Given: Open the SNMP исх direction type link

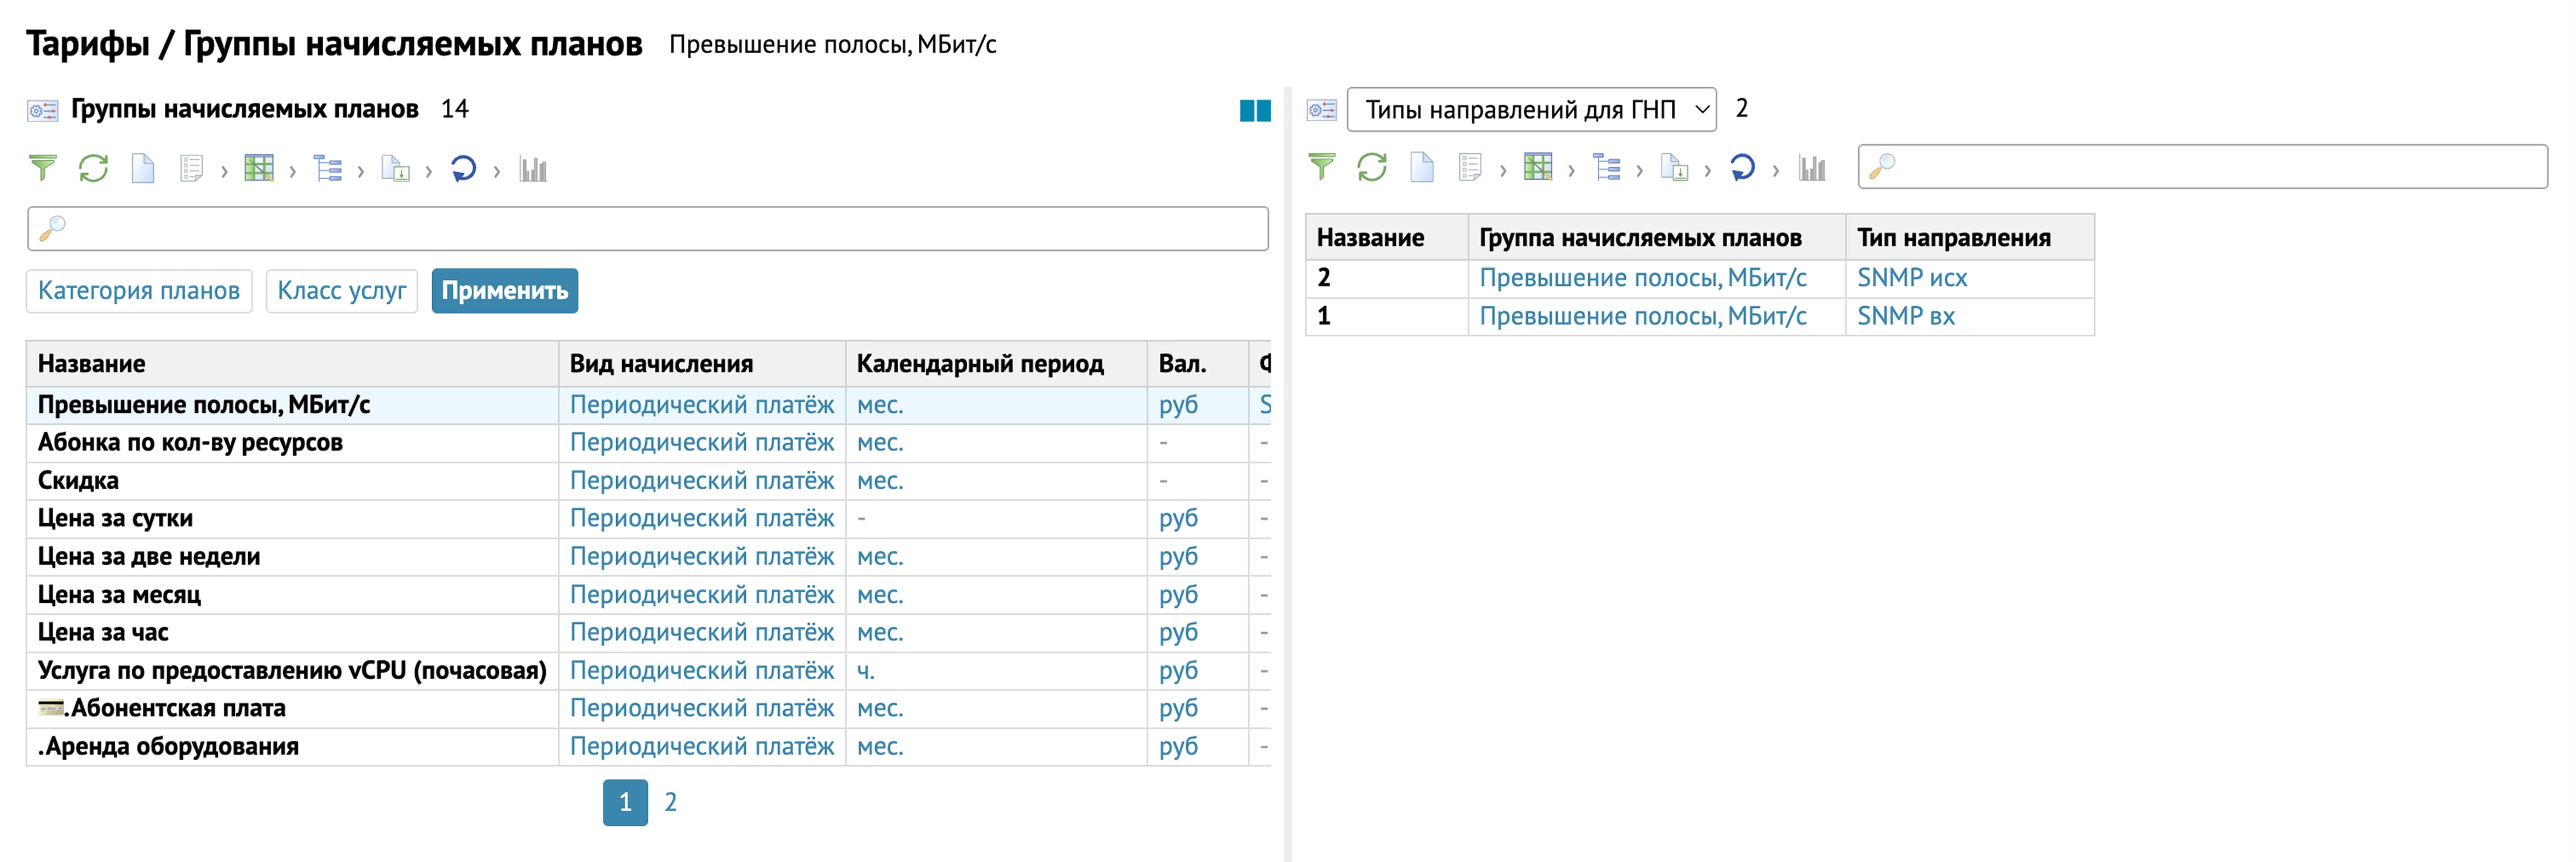Looking at the screenshot, I should [x=1911, y=278].
